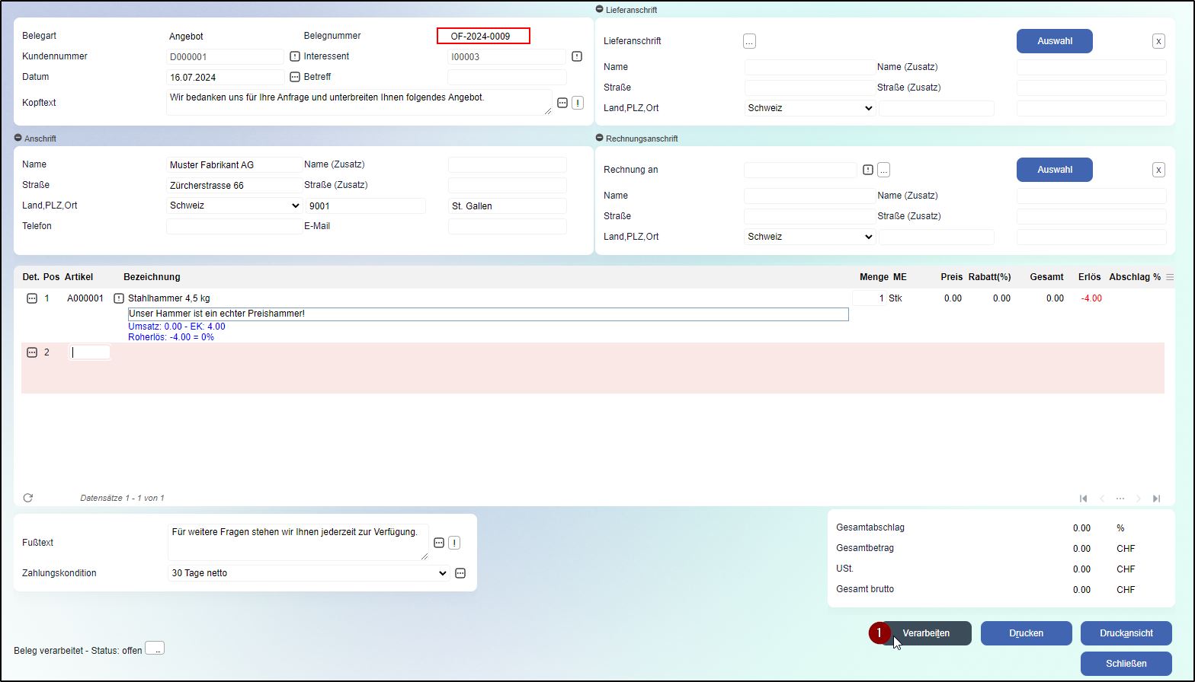Open the date picker icon next to Datum
This screenshot has width=1195, height=682.
pyautogui.click(x=295, y=77)
